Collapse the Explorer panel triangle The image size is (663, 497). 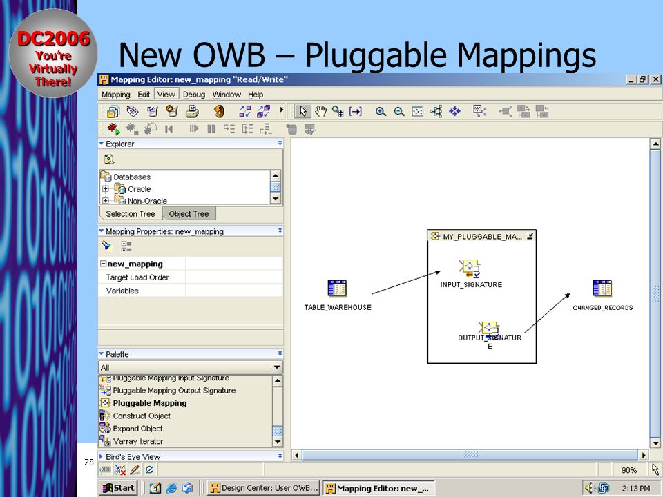click(102, 144)
